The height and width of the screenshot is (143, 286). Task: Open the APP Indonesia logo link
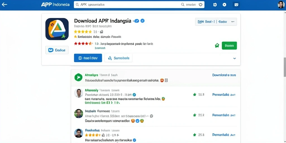tap(55, 4)
